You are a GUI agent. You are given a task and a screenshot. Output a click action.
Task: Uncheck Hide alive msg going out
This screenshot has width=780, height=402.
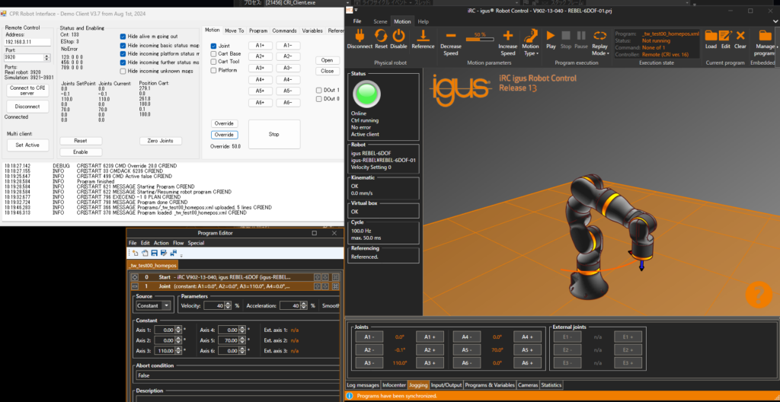pyautogui.click(x=123, y=36)
